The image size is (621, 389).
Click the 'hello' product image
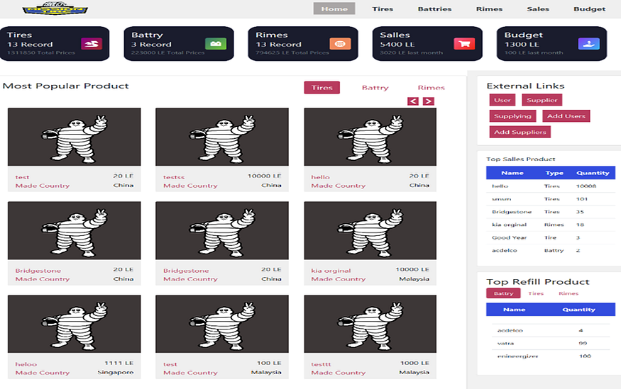click(x=370, y=137)
